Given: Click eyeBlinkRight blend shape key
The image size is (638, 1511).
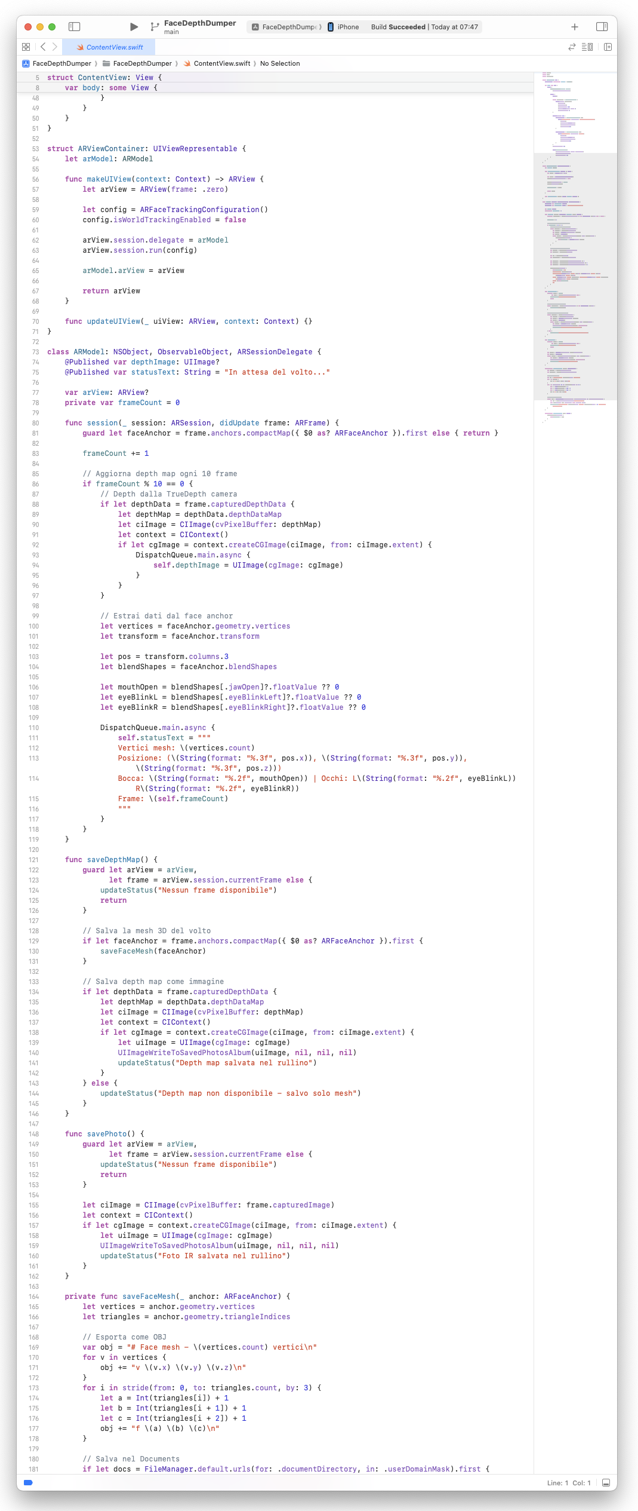Looking at the screenshot, I should point(258,707).
